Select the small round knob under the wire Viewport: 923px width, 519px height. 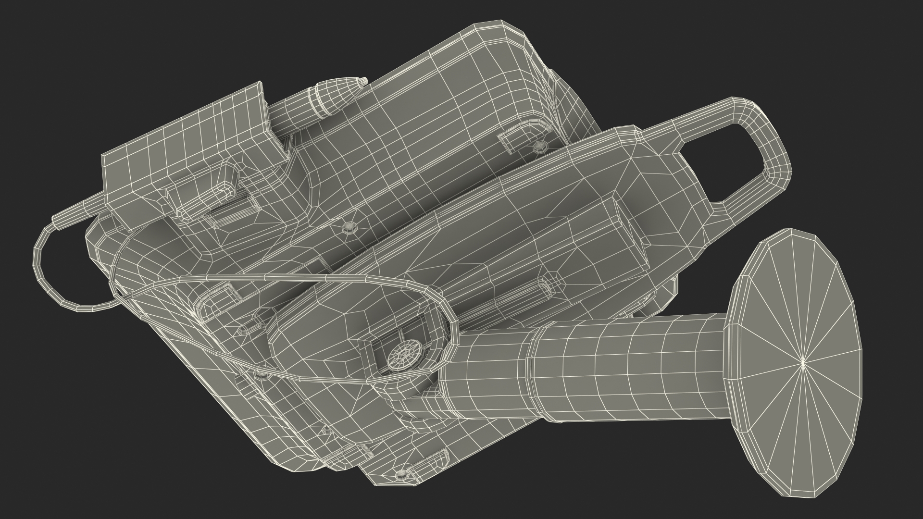405,357
